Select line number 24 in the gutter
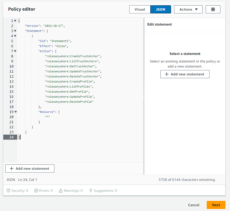The width and height of the screenshot is (230, 211). tap(11, 137)
